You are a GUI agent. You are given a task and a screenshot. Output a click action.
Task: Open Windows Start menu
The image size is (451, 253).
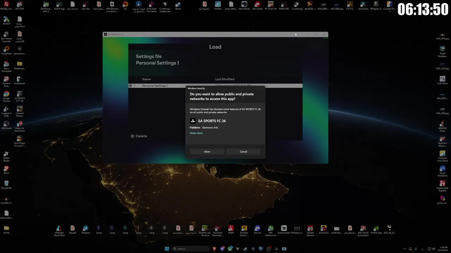coord(167,249)
